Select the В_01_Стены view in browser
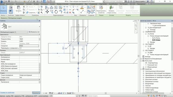173x97 pixels. [x=156, y=40]
